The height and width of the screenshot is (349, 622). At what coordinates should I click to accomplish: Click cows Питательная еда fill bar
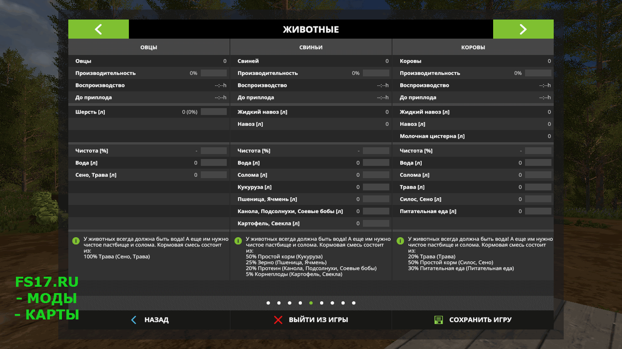coord(538,211)
